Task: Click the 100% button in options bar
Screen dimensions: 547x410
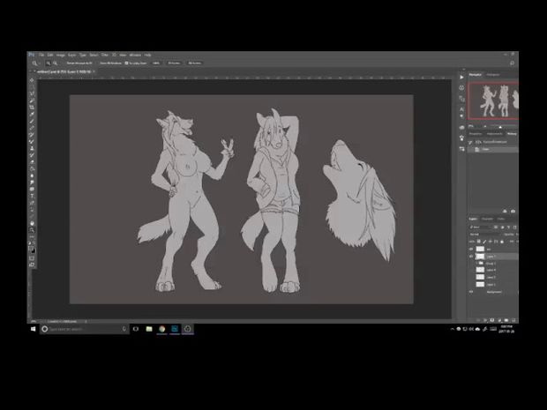Action: (x=156, y=63)
